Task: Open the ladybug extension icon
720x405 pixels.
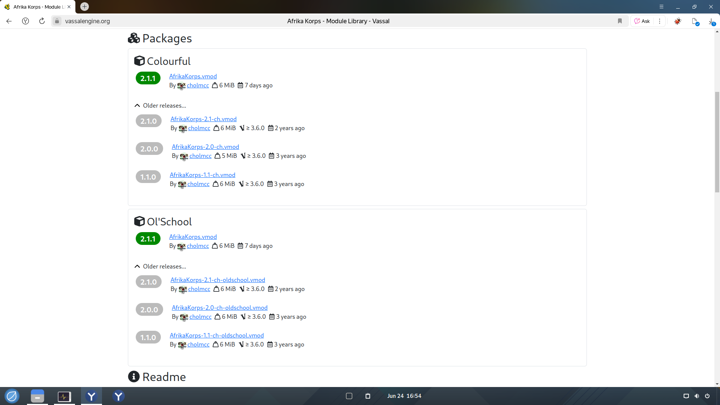Action: point(678,21)
